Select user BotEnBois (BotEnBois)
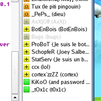The width and height of the screenshot is (101, 101). (x=59, y=29)
